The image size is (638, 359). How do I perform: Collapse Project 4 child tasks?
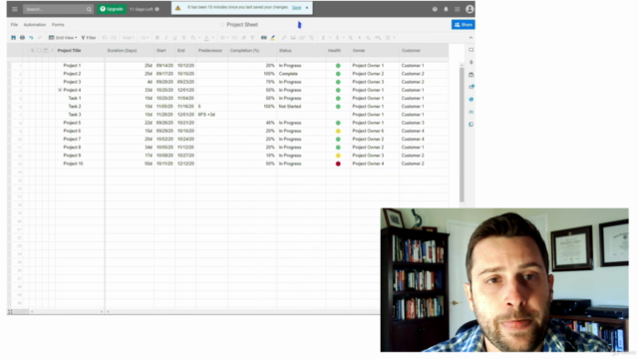point(60,90)
